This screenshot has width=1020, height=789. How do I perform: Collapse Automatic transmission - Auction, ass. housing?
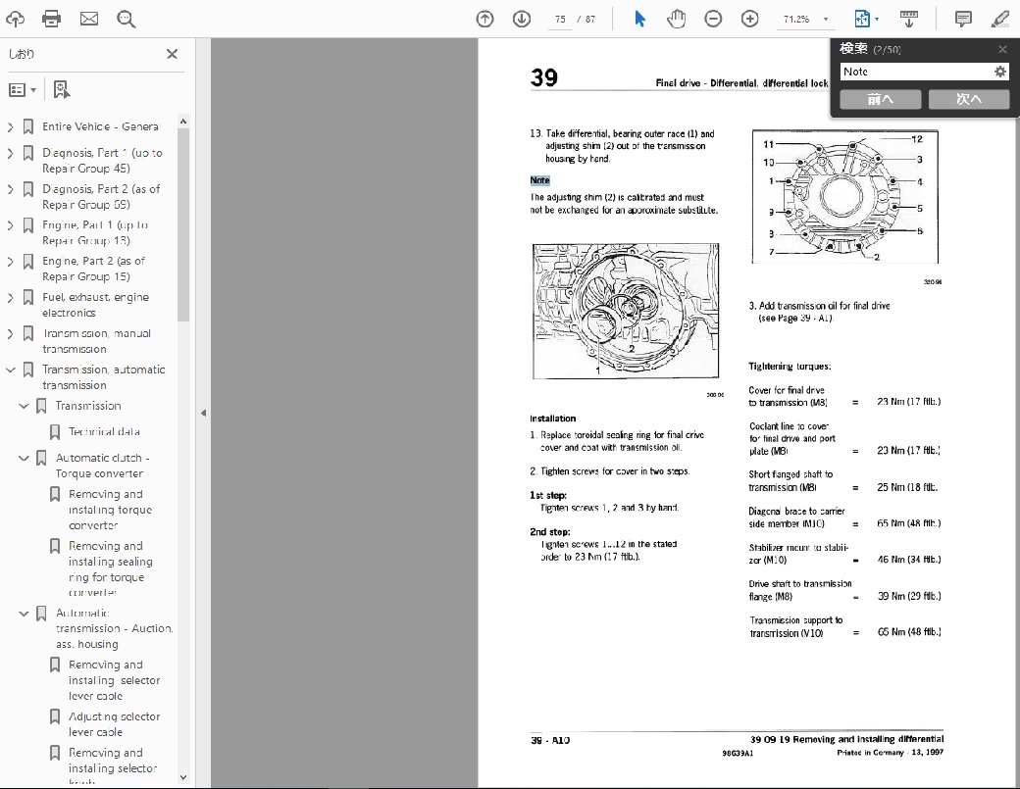24,614
